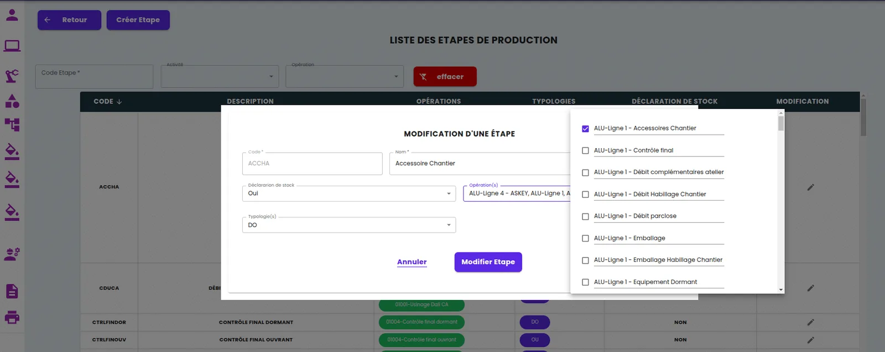This screenshot has width=885, height=352.
Task: Click the sort arrow beside CODE header
Action: (x=119, y=102)
